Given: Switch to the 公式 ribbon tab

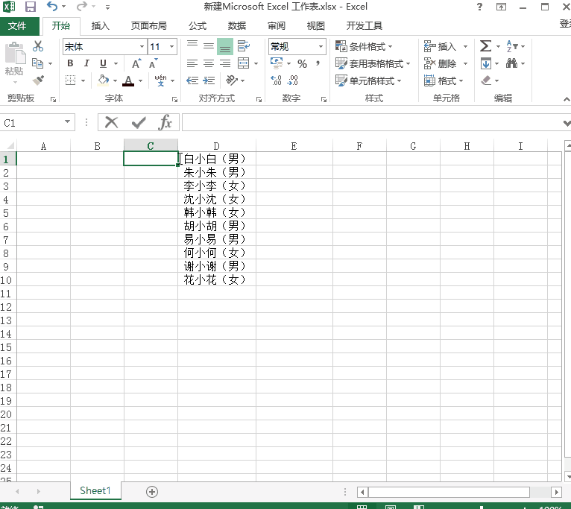Looking at the screenshot, I should click(198, 26).
